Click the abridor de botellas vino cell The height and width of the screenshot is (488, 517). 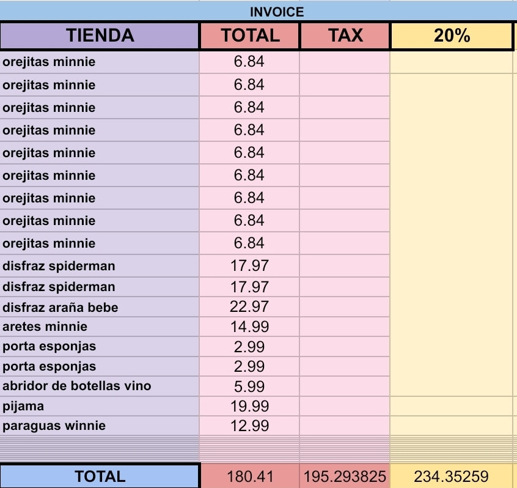(x=100, y=386)
